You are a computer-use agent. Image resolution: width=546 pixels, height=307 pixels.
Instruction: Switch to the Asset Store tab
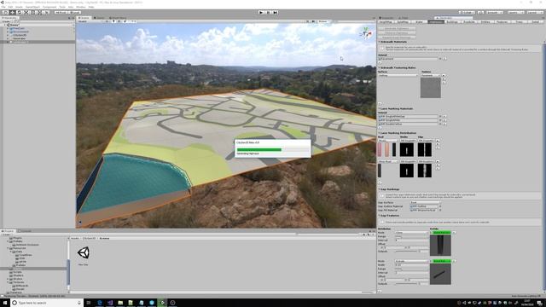coord(118,18)
